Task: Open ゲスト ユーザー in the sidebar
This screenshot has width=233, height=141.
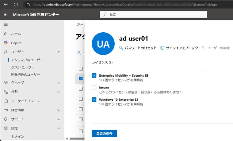Action: [23, 67]
